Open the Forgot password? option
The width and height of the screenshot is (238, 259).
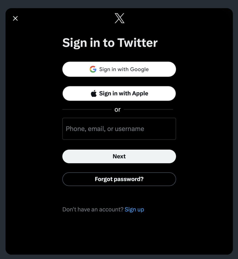(119, 179)
